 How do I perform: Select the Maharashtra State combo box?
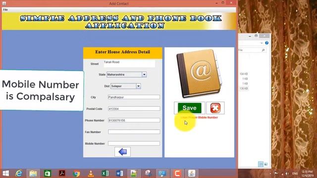click(126, 75)
